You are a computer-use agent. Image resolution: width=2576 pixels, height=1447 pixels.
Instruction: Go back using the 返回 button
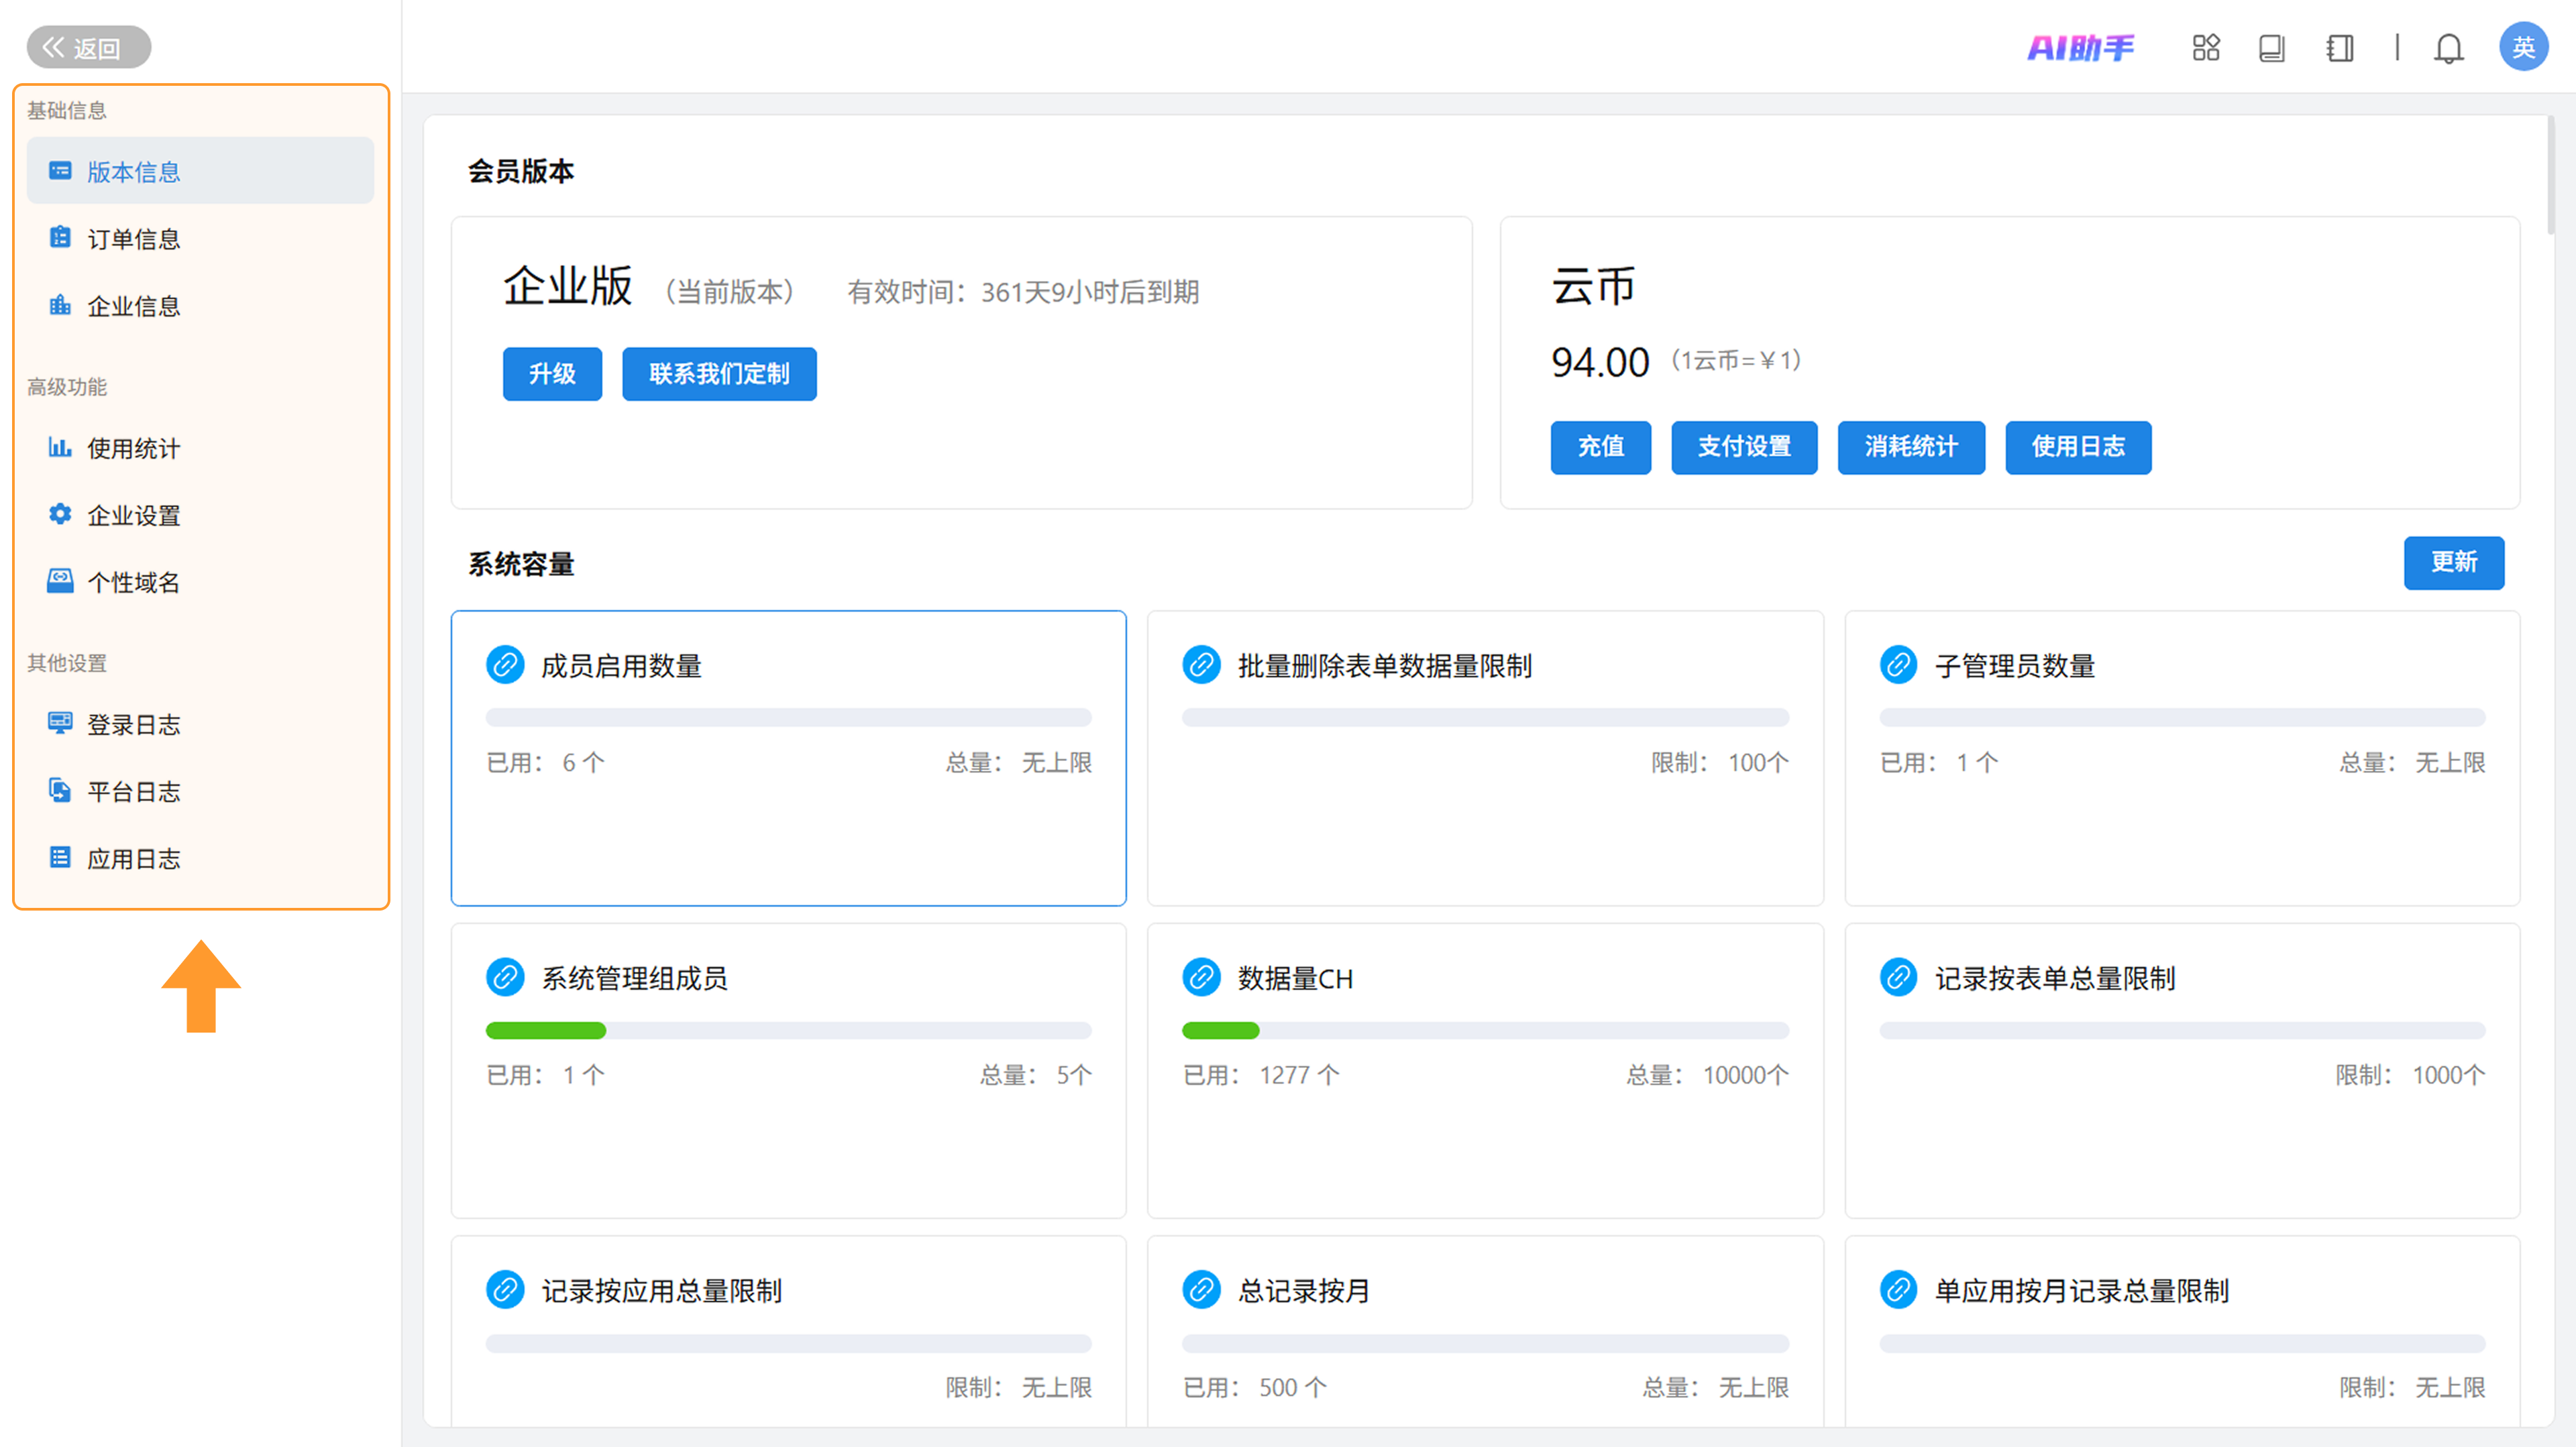[88, 47]
